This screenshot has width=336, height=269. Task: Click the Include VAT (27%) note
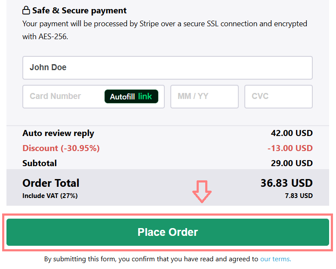pyautogui.click(x=50, y=196)
